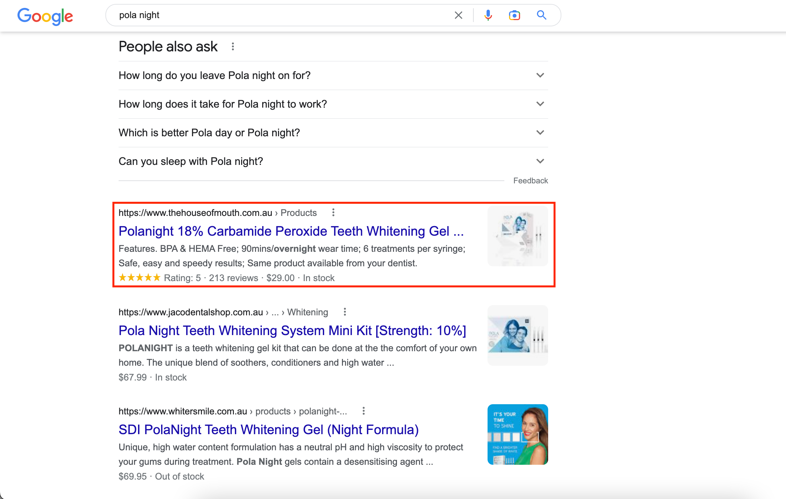Open SDI PolaNight Teeth Whitening Gel link

coord(268,430)
